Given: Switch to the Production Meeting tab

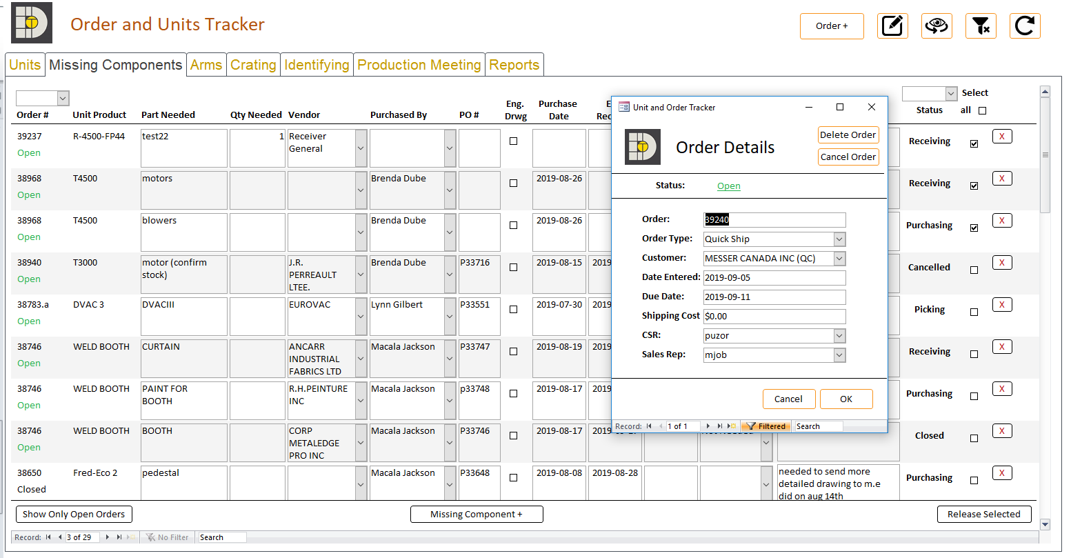Looking at the screenshot, I should coord(419,65).
